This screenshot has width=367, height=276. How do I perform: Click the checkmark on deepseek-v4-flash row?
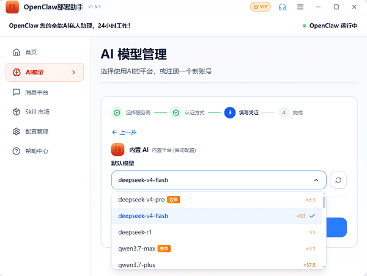(312, 216)
